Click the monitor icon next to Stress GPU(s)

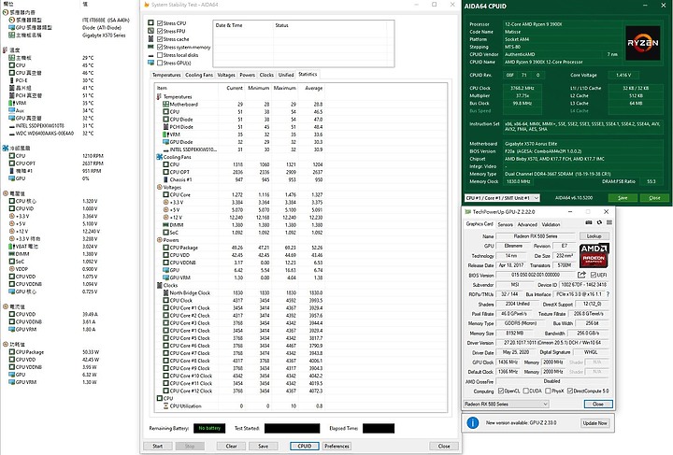click(x=150, y=63)
